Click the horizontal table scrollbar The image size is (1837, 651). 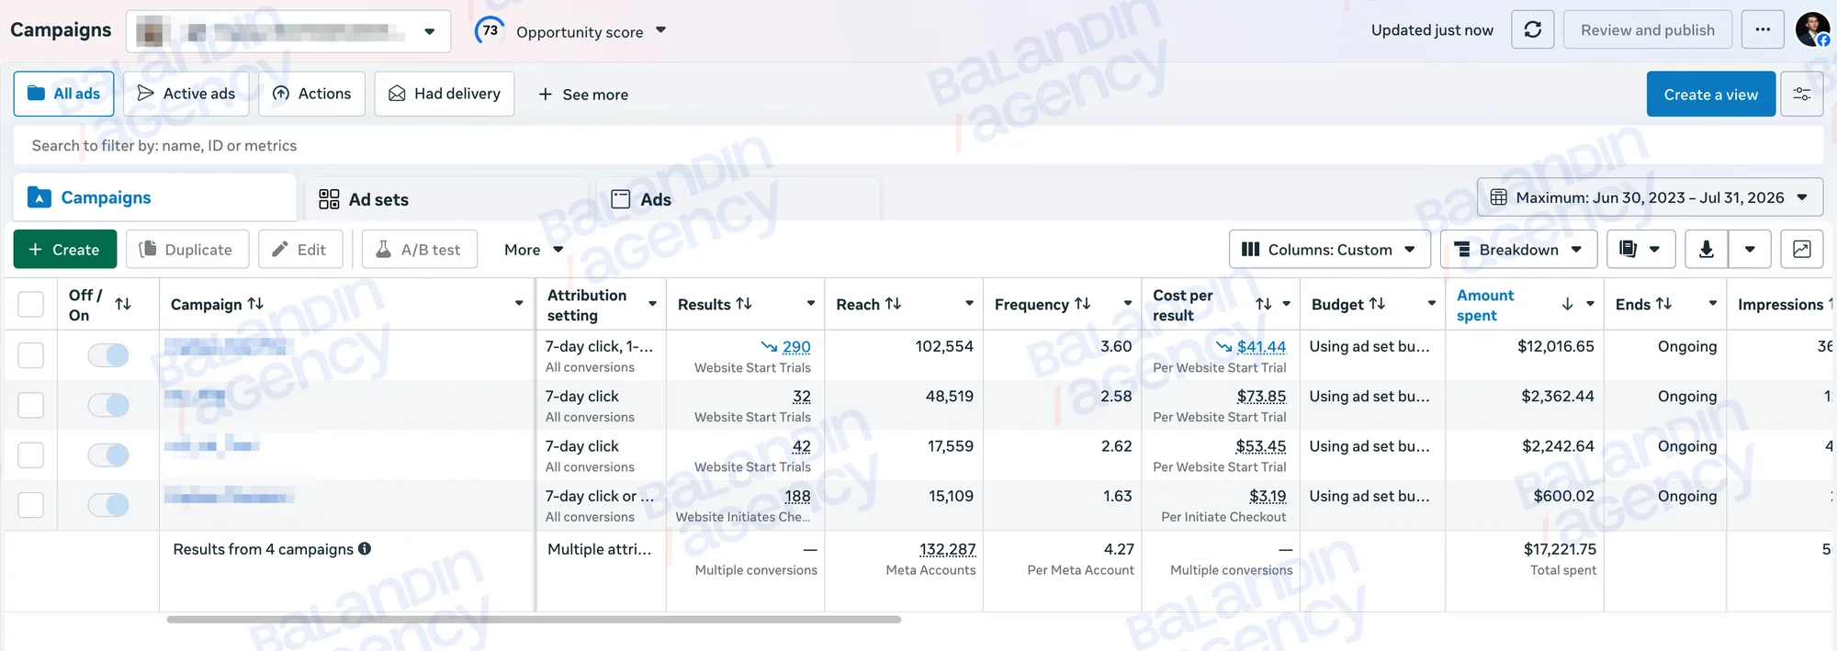pyautogui.click(x=534, y=620)
